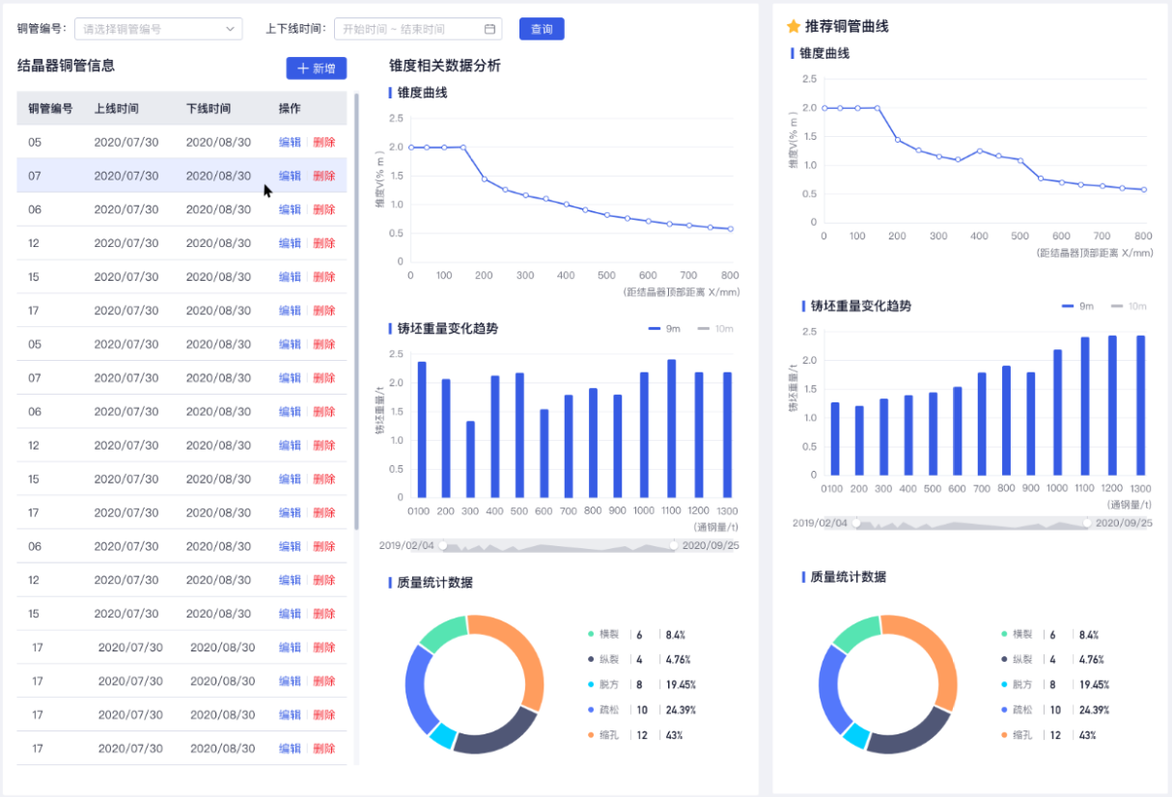This screenshot has width=1172, height=797.
Task: Toggle 10m legend in 推荐铜管曲线 weight chart
Action: pyautogui.click(x=1128, y=306)
